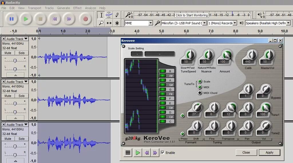Toggle the Tone1 enable LED
293x163 pixels.
183,116
